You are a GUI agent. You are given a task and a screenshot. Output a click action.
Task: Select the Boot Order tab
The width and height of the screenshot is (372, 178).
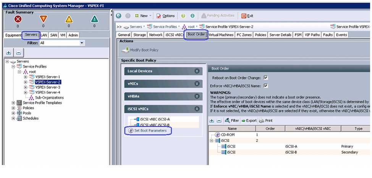[196, 35]
